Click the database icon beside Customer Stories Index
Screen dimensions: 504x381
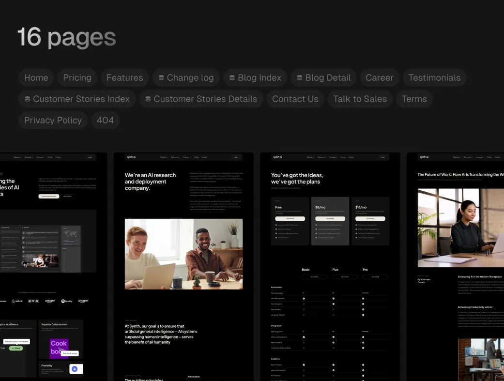point(27,99)
